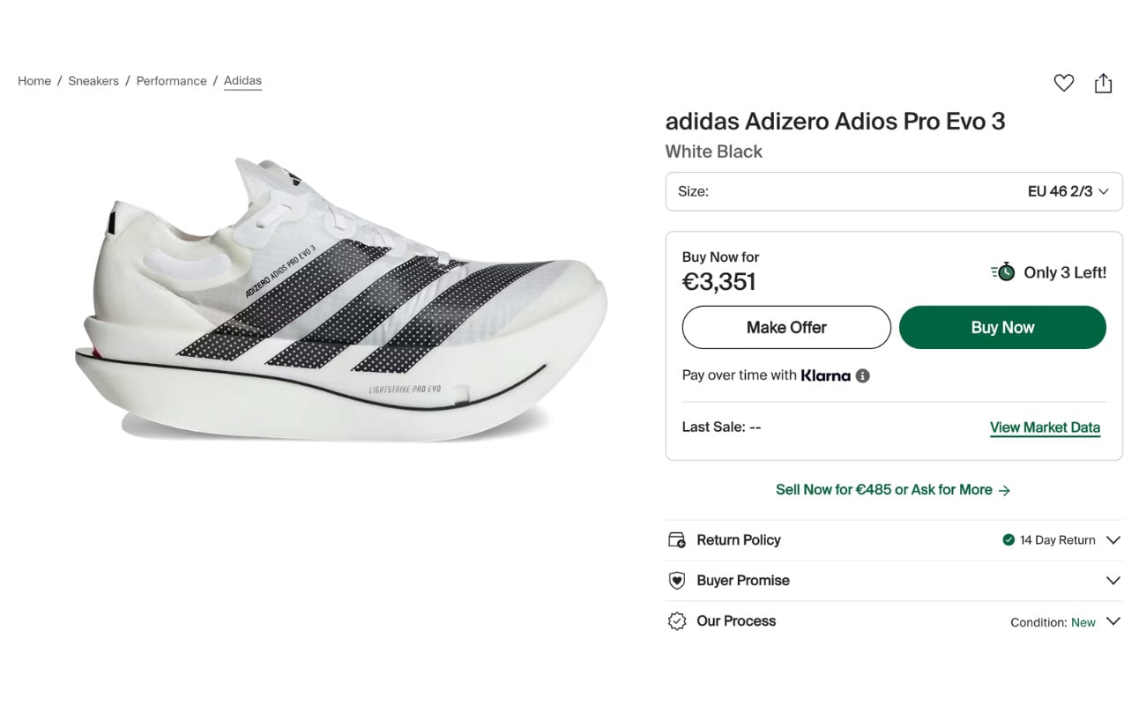Expand the Buyer Promise section

click(x=1113, y=580)
